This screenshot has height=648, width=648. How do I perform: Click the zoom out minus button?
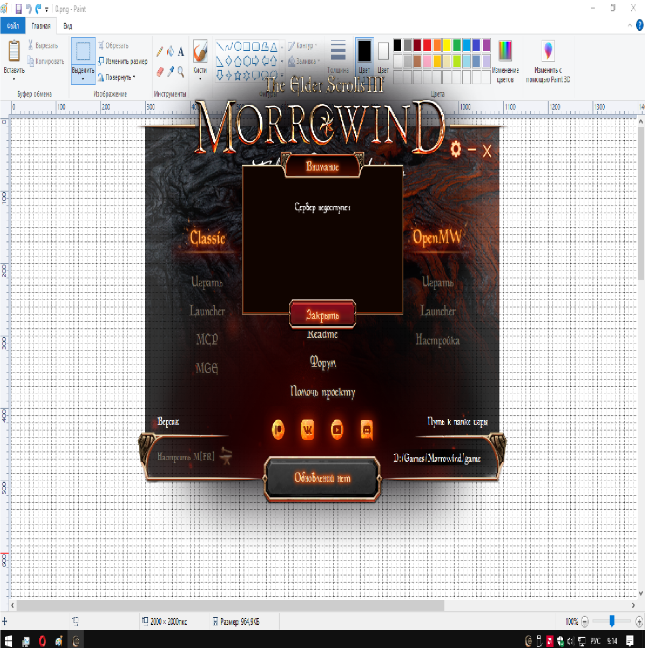585,622
